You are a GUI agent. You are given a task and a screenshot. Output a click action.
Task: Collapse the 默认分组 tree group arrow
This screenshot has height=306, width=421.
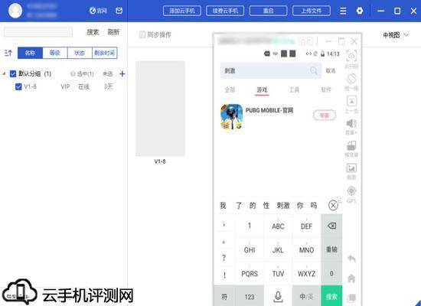pyautogui.click(x=4, y=73)
